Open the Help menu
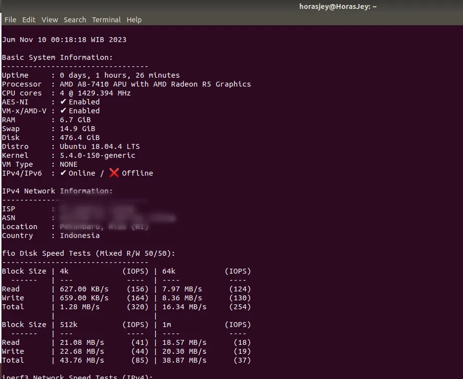The width and height of the screenshot is (463, 379). (x=134, y=20)
